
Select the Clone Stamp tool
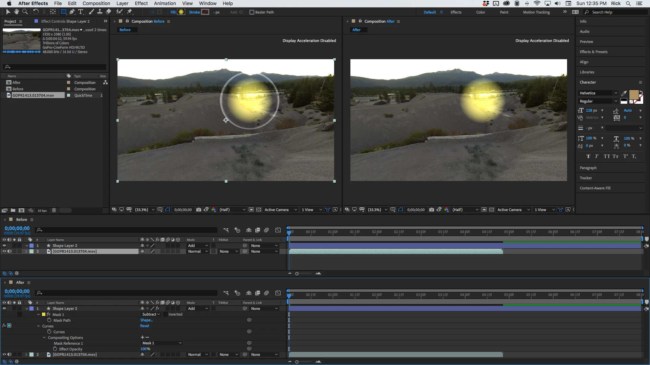100,12
